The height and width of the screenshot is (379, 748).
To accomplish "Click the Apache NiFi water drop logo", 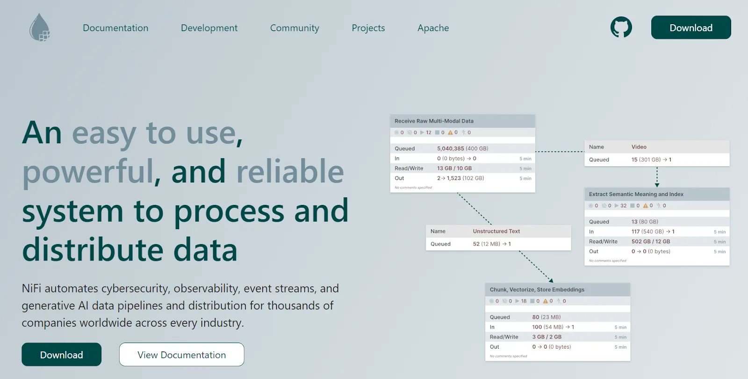I will [x=40, y=28].
